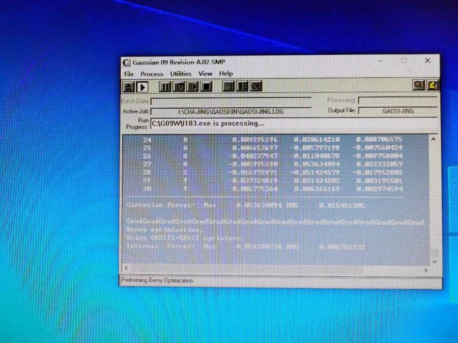
Task: Click the Cartesian Forces line in output
Action: 246,206
